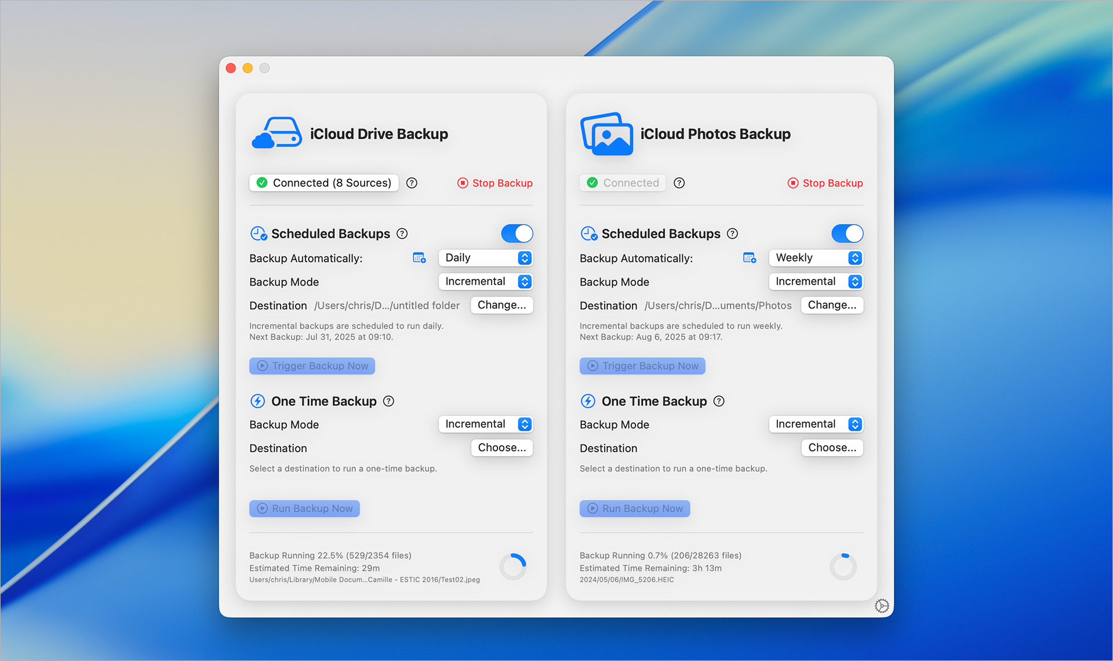The image size is (1113, 661).
Task: Click Next Backup: Aug 6, 2025 text
Action: click(x=651, y=337)
